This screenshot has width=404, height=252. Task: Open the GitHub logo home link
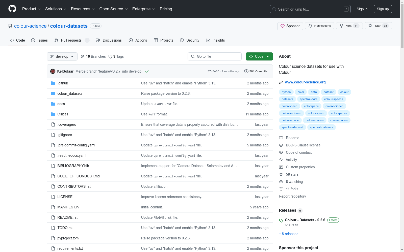(12, 9)
